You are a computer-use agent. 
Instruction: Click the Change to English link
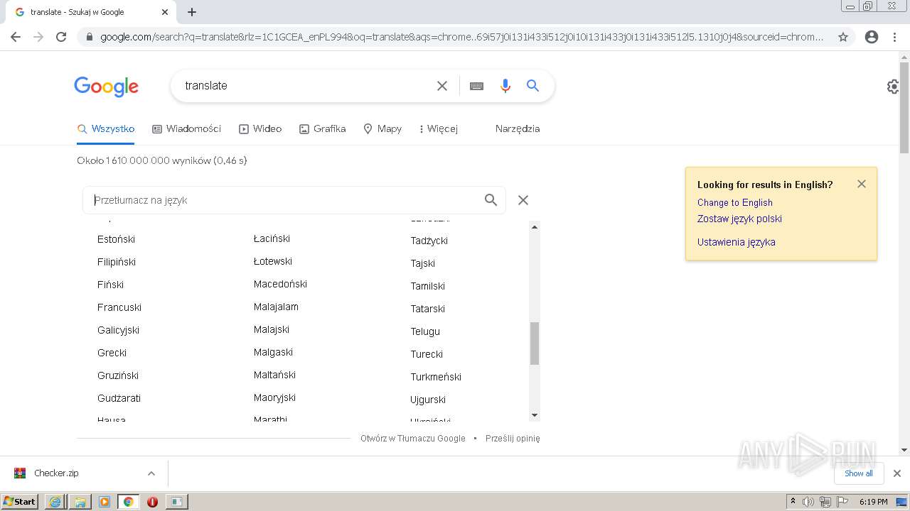click(734, 202)
